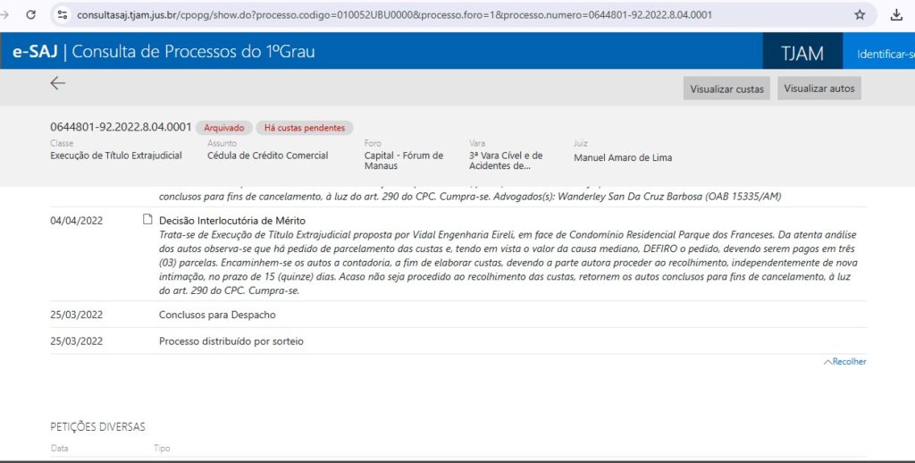The height and width of the screenshot is (463, 915).
Task: Collapse the movements list with Recolher
Action: click(x=844, y=362)
